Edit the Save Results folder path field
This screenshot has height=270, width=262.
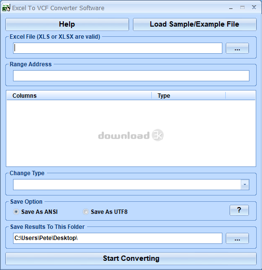[117, 239]
